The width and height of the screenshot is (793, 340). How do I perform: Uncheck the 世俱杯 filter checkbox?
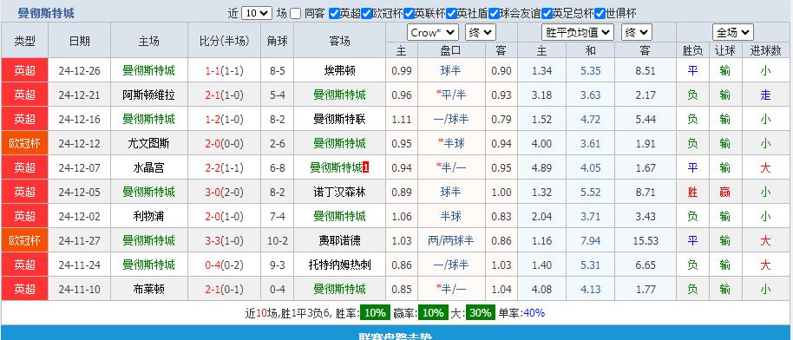(x=600, y=14)
